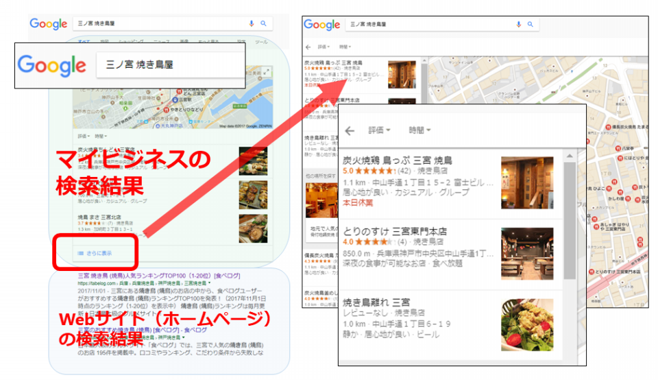Select the 焼鳥 まさ 三宮北店 listing

pyautogui.click(x=99, y=217)
